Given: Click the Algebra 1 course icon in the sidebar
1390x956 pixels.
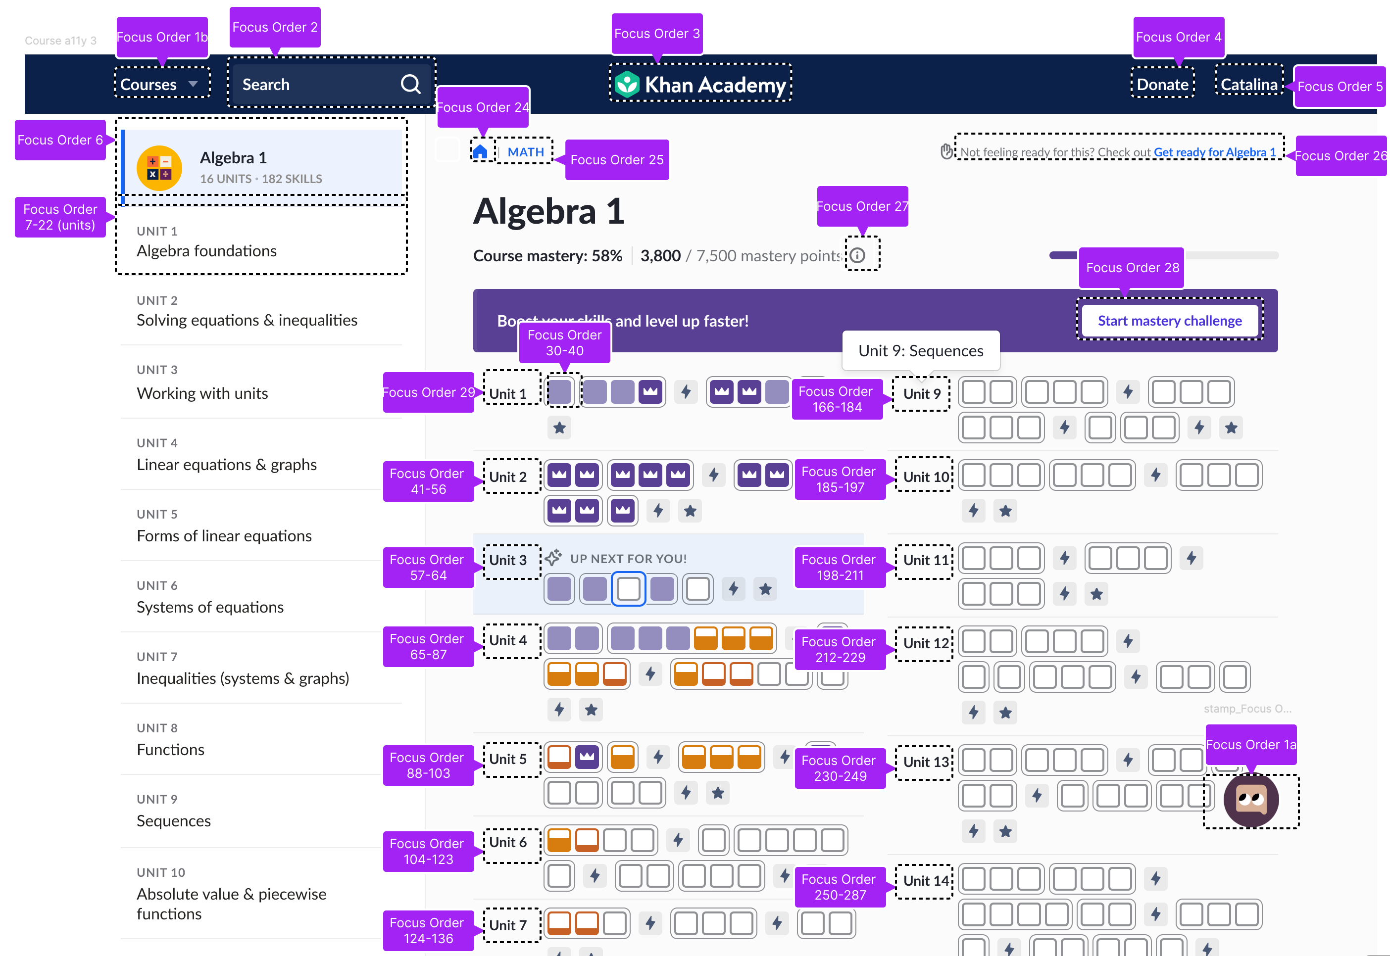Looking at the screenshot, I should pos(159,168).
